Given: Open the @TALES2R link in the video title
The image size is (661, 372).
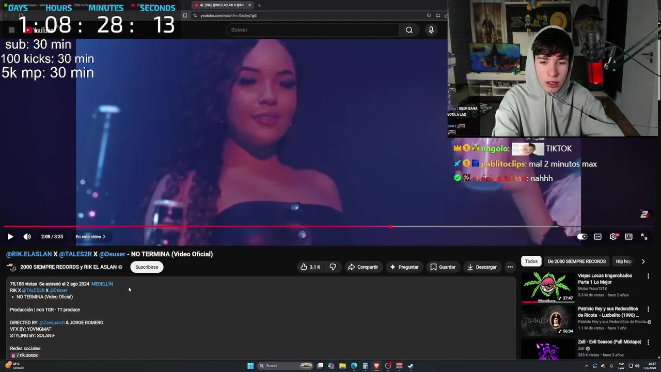Looking at the screenshot, I should tap(75, 254).
